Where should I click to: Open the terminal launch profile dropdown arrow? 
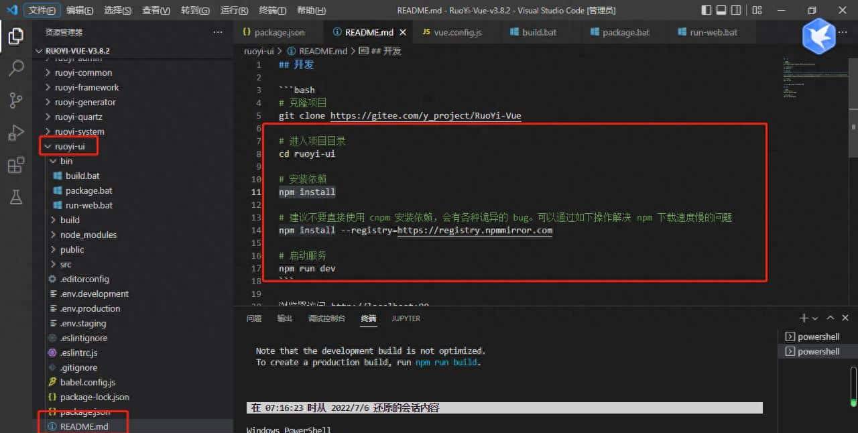coord(815,318)
